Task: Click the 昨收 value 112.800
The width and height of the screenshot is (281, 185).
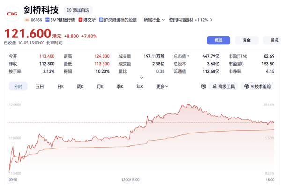Action: (47, 64)
